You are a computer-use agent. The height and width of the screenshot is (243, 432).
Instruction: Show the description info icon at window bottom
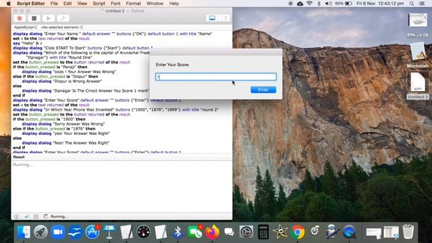coord(16,216)
